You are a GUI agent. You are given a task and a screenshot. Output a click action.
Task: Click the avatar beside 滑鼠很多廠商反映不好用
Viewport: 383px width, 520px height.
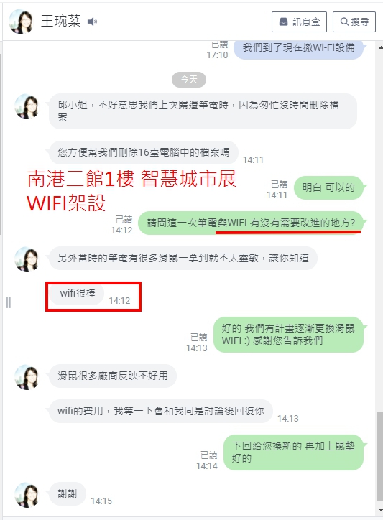click(27, 377)
